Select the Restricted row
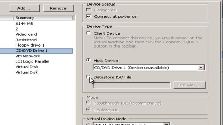The image size is (223, 125). click(37, 40)
